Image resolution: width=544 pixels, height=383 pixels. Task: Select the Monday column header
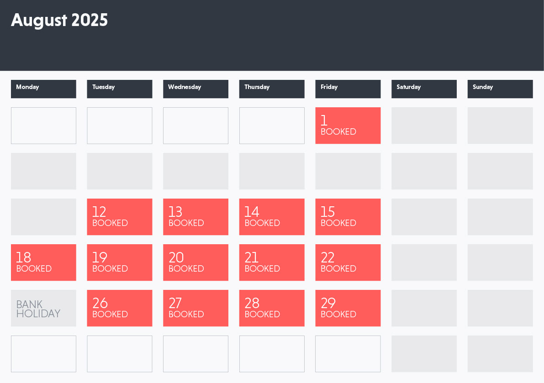pyautogui.click(x=43, y=89)
